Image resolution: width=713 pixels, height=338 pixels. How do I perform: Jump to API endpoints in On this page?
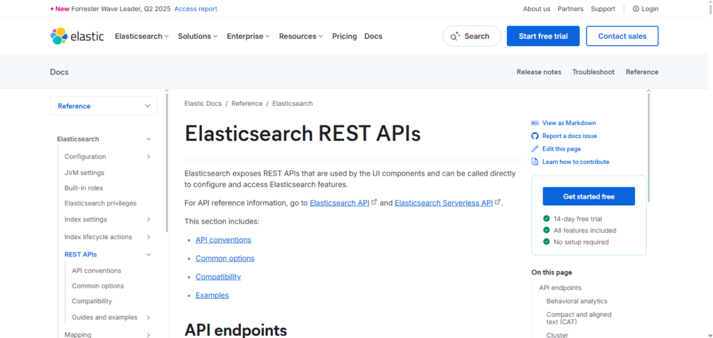coord(561,288)
